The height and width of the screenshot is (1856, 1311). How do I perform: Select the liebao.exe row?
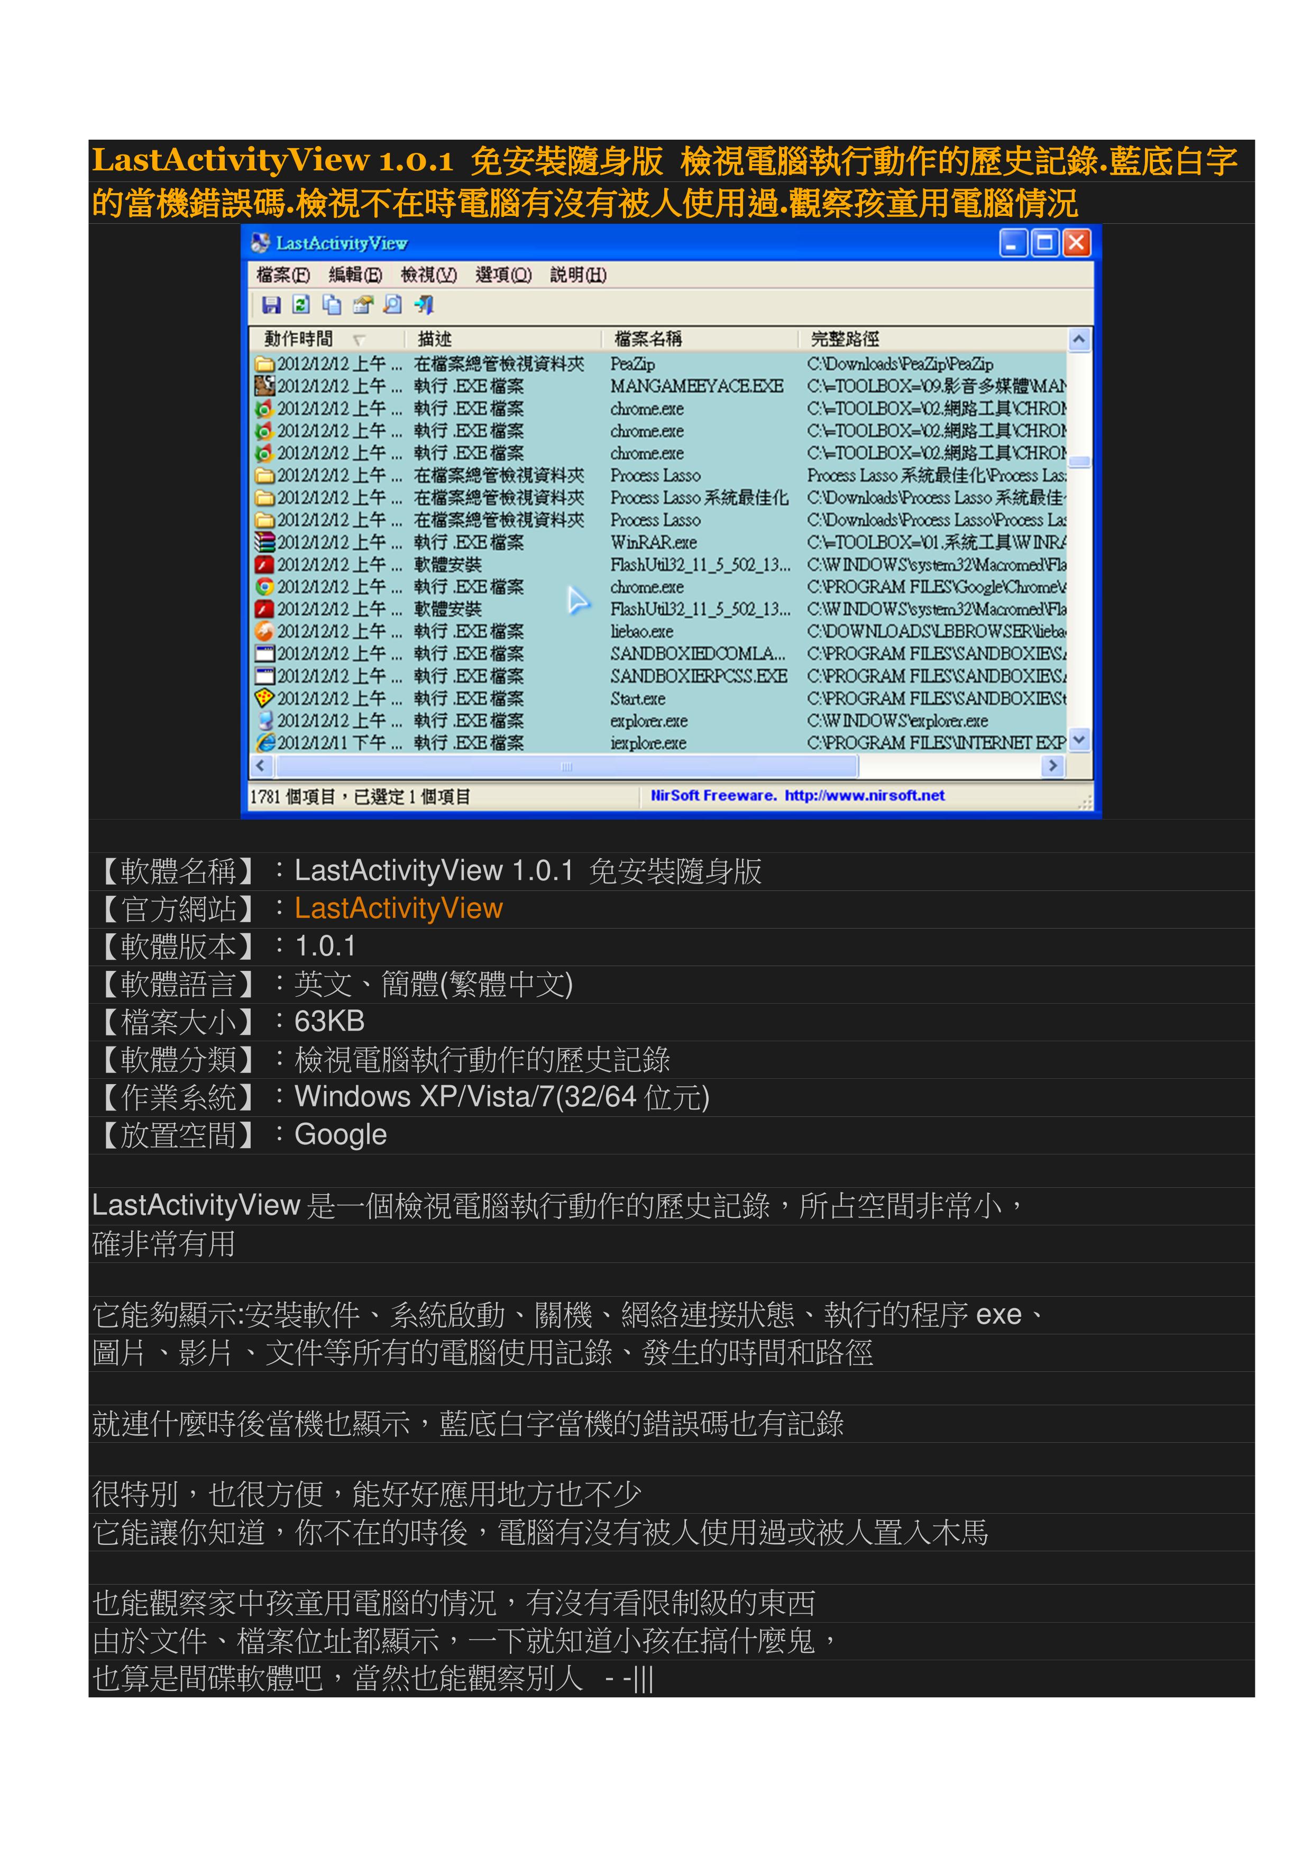click(641, 631)
